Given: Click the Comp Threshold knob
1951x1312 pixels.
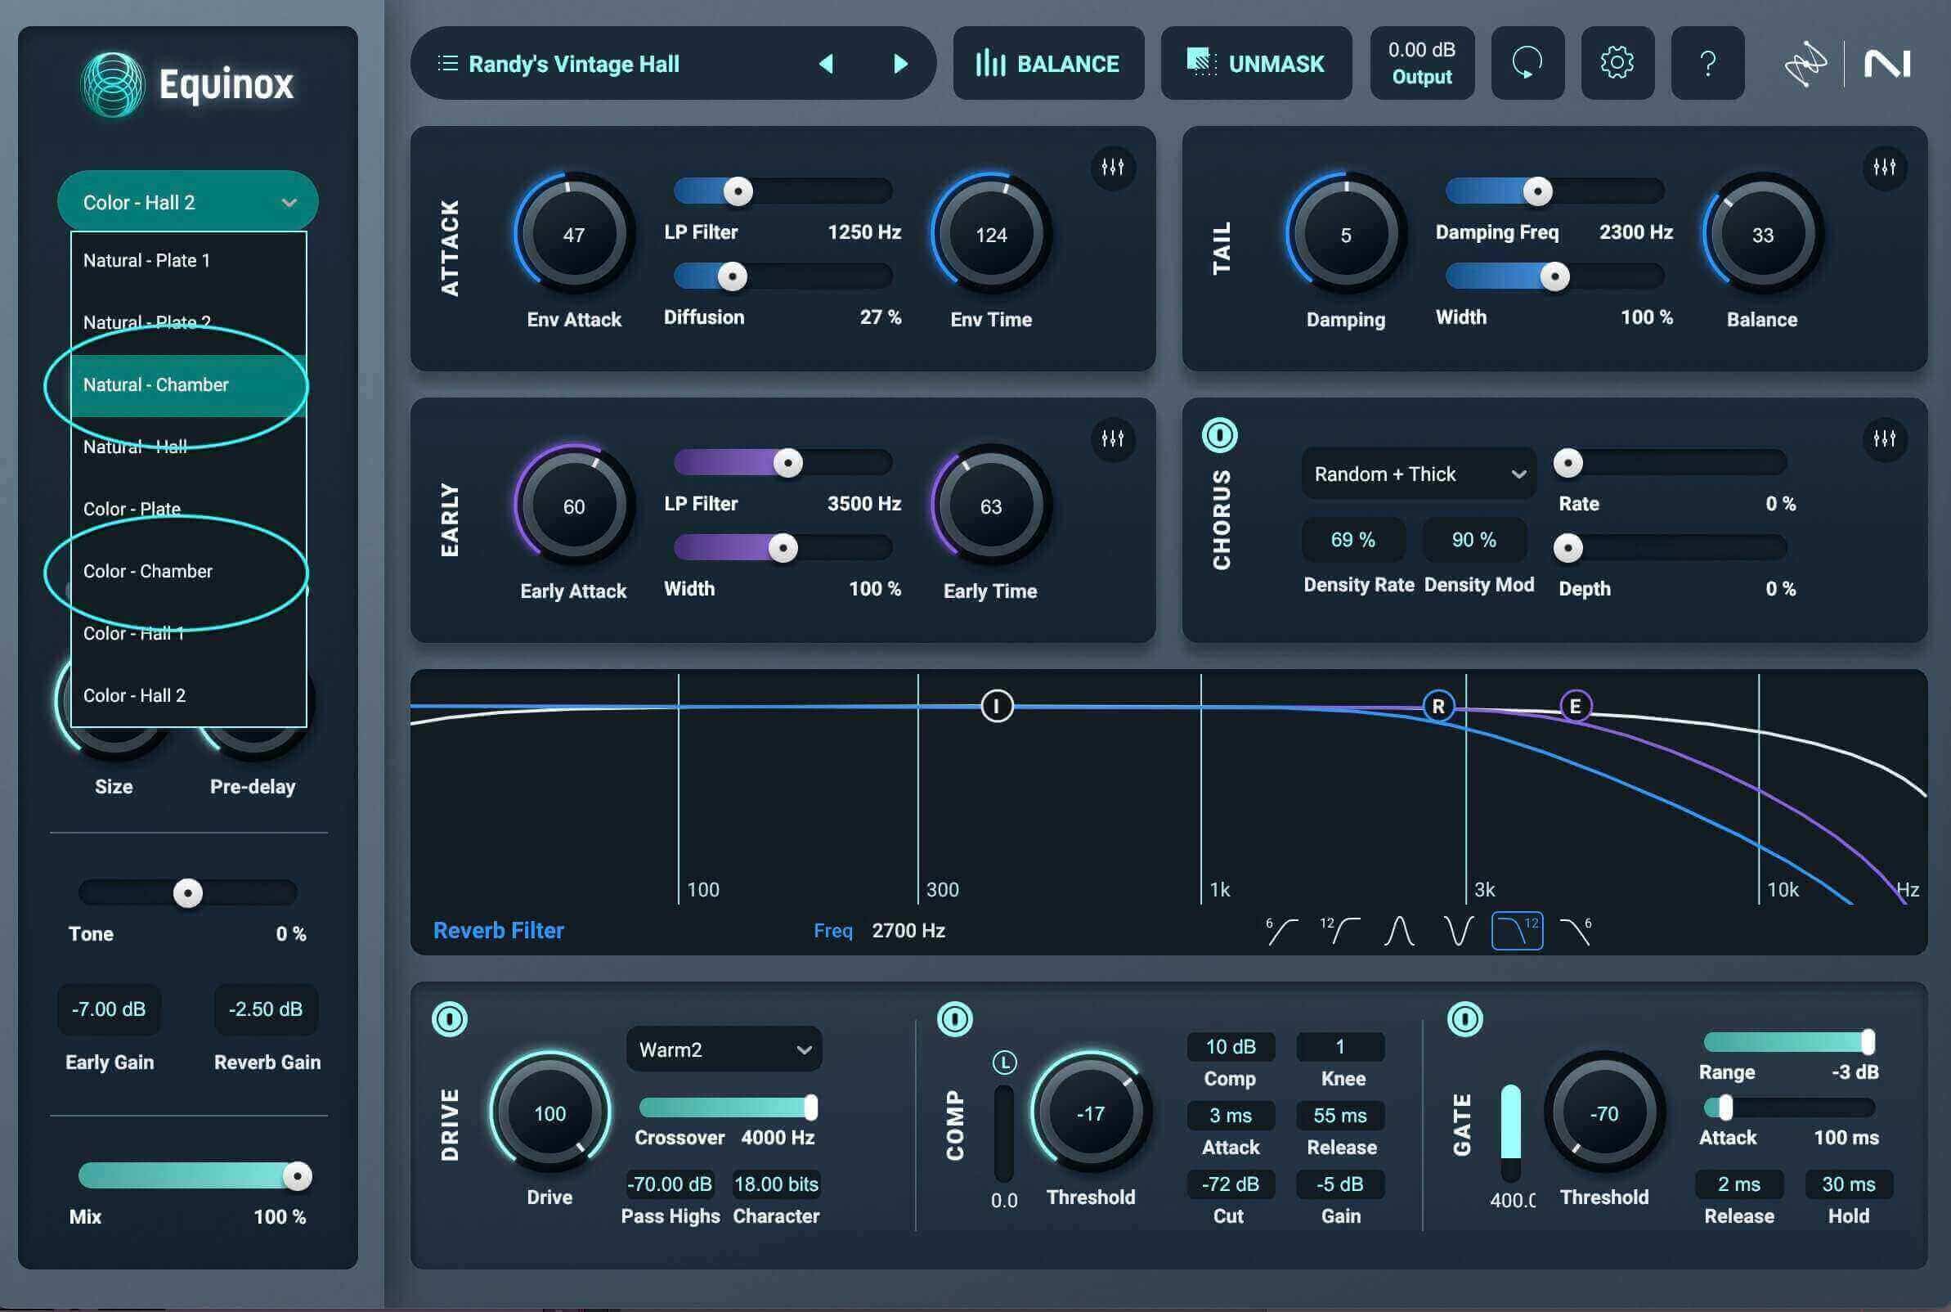Looking at the screenshot, I should (x=1091, y=1114).
